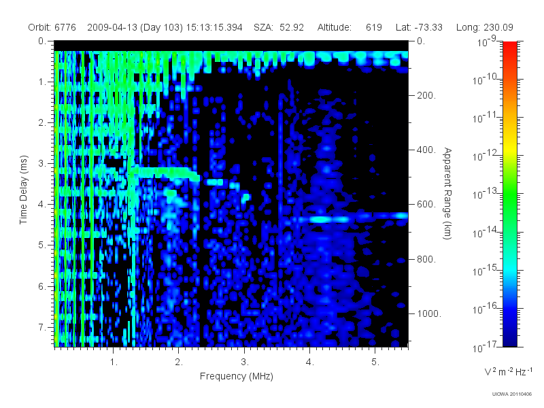The image size is (544, 408).
Task: Click the altitude value '619'
Action: 373,27
